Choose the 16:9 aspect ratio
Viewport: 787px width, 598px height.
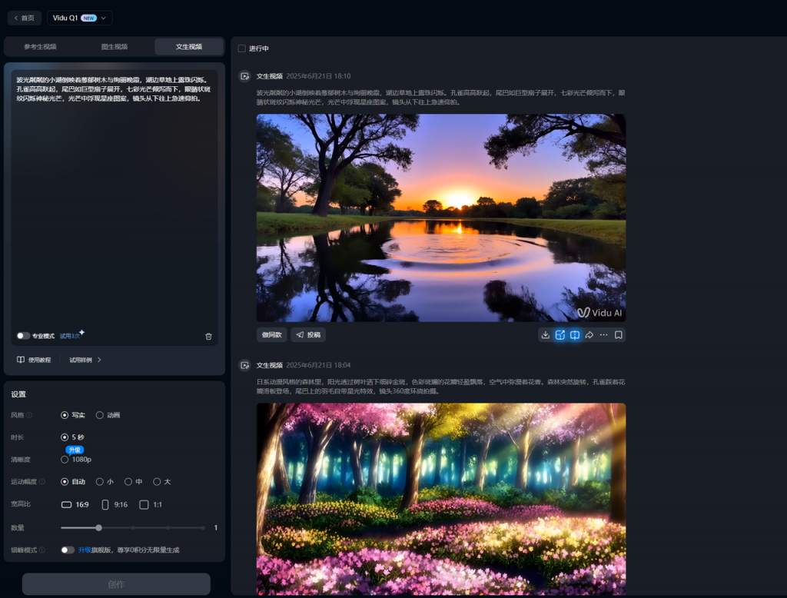(x=75, y=504)
